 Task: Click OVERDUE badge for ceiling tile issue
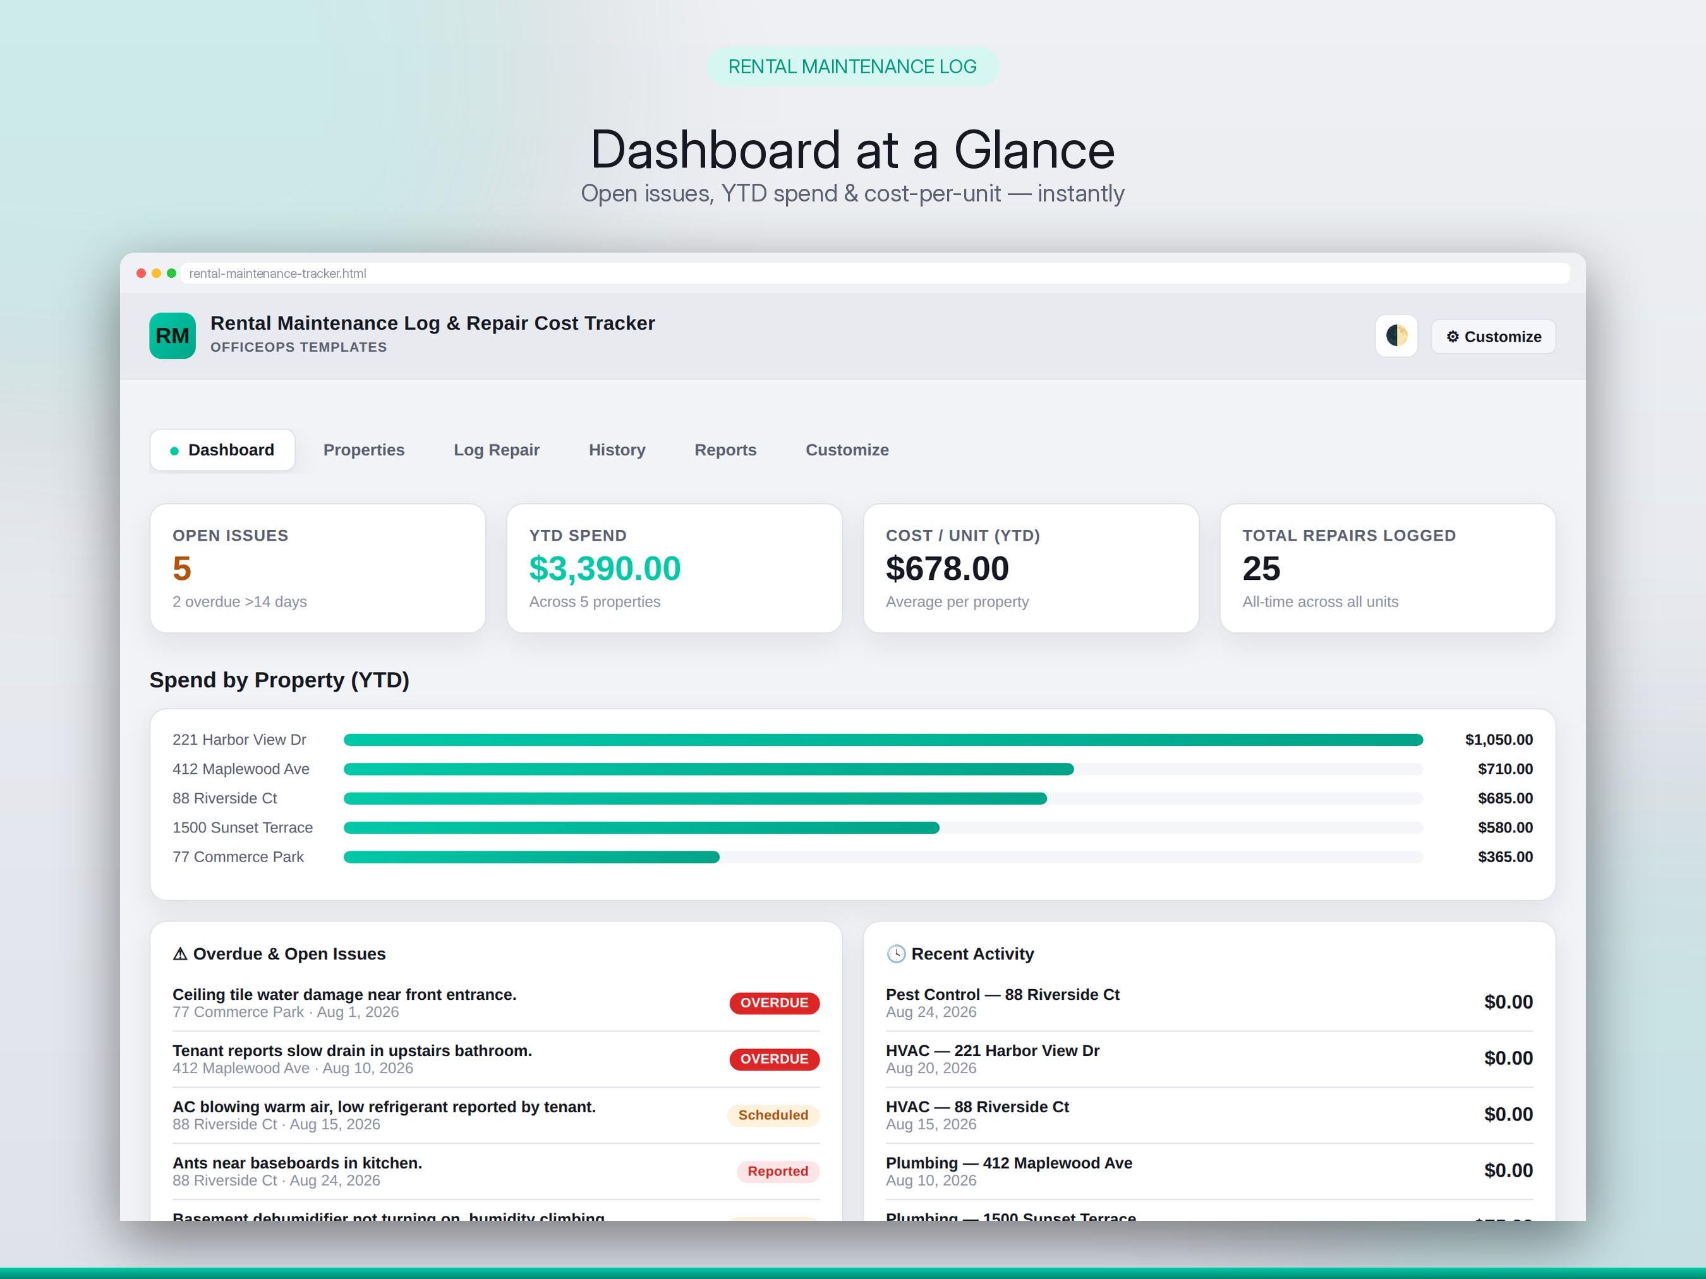[774, 1003]
